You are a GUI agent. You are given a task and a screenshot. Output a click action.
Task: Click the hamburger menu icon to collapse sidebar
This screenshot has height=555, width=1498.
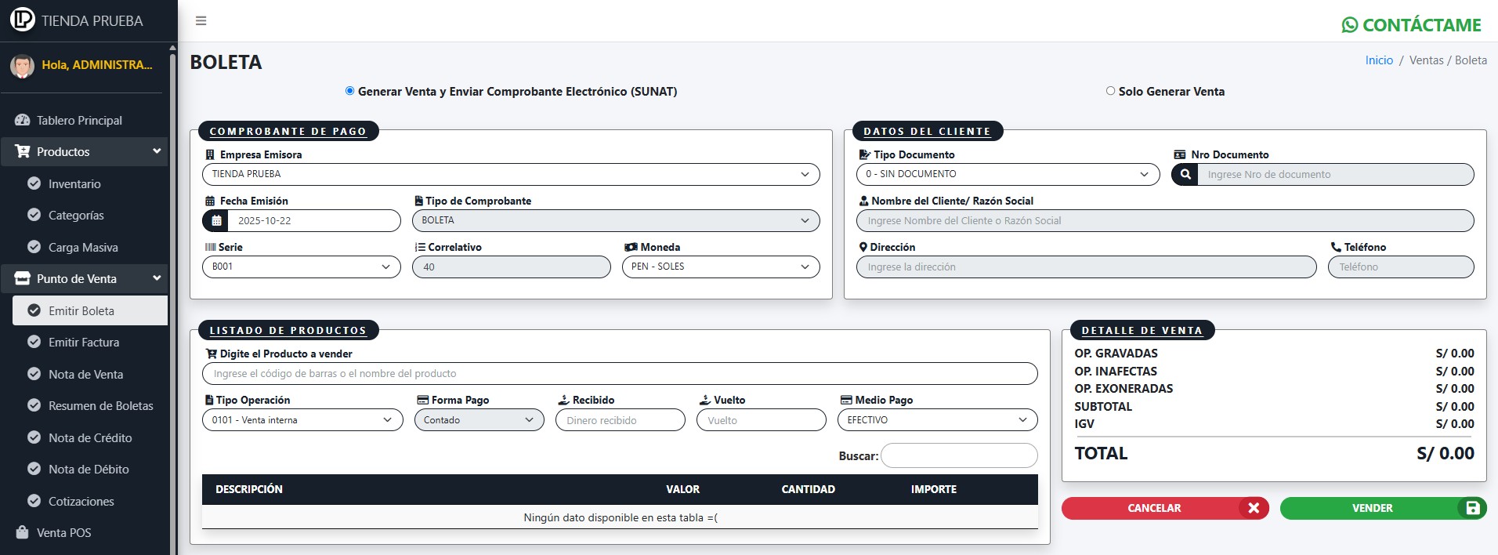click(201, 21)
